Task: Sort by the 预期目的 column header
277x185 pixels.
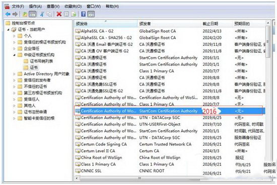Action: [x=249, y=24]
